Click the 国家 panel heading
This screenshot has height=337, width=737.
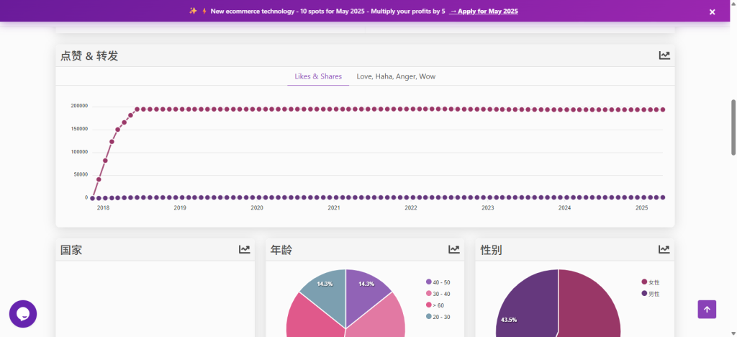(x=71, y=250)
